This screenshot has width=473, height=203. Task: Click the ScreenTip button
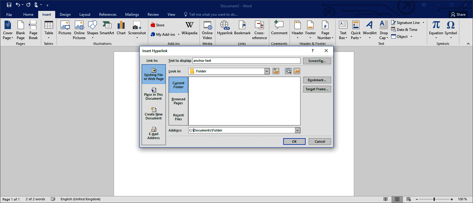click(317, 61)
